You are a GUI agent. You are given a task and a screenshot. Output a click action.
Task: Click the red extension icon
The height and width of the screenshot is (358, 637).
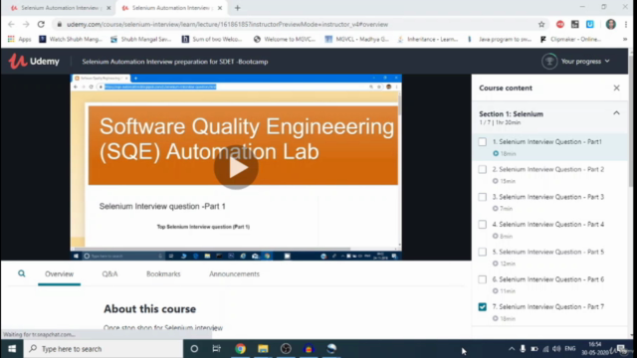point(559,24)
